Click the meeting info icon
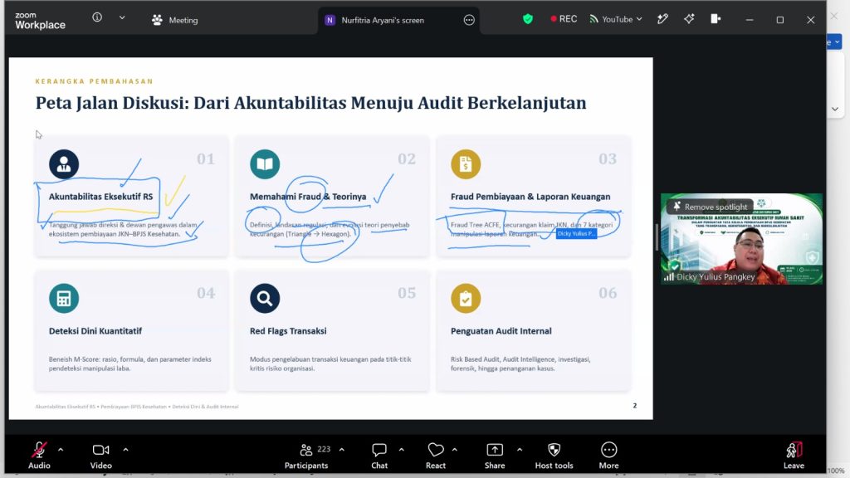Image resolution: width=850 pixels, height=478 pixels. [97, 17]
